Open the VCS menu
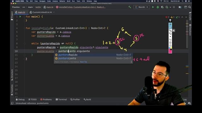This screenshot has width=202, height=113. coord(83,1)
